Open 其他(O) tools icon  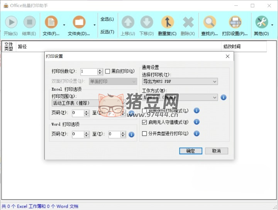pyautogui.click(x=261, y=22)
